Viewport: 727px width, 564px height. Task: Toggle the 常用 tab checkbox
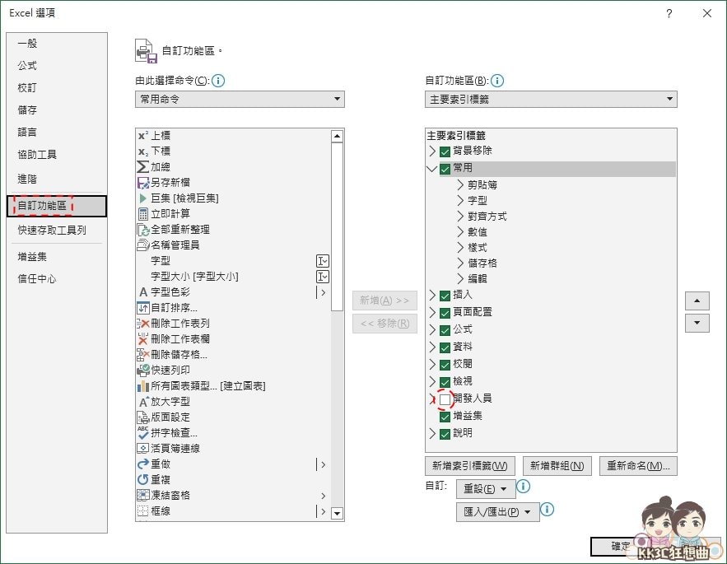tap(445, 169)
